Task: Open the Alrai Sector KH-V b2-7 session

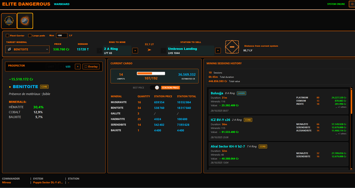Action: click(x=279, y=155)
